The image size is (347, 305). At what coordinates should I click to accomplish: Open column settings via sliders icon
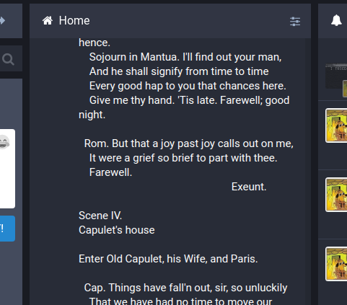(295, 22)
